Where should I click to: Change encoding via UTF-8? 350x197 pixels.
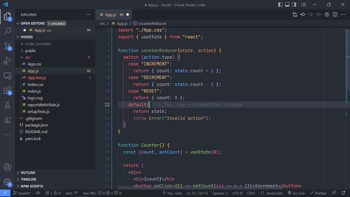coord(237,193)
